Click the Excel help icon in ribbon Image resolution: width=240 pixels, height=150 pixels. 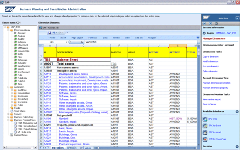coord(198,38)
